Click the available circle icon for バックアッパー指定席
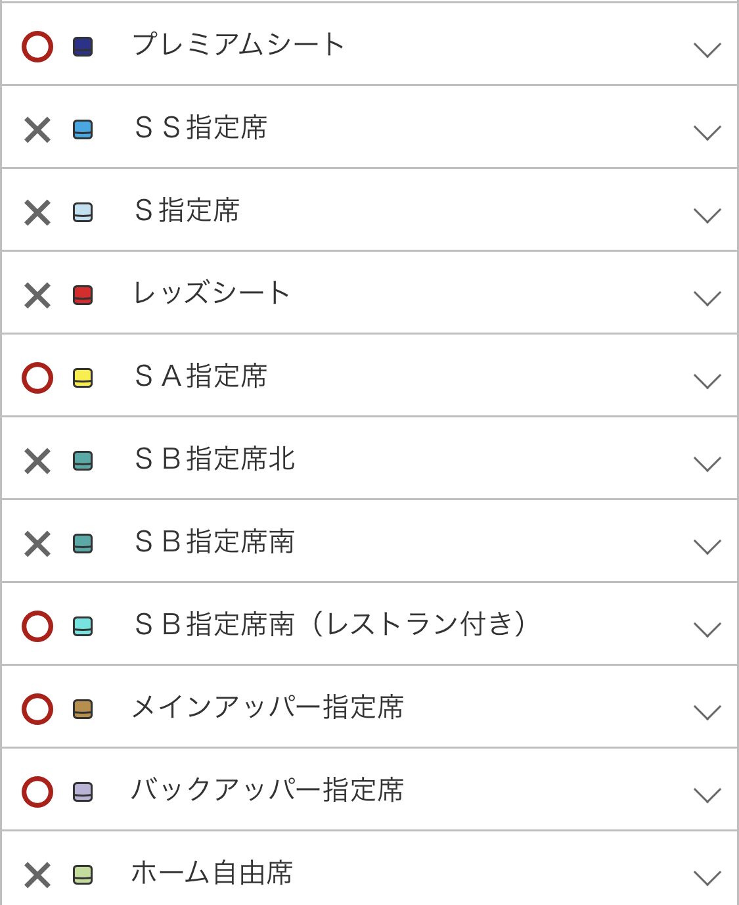Viewport: 739px width, 905px height. pyautogui.click(x=37, y=792)
